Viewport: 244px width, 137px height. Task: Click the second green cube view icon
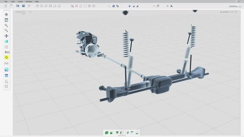tap(111, 133)
